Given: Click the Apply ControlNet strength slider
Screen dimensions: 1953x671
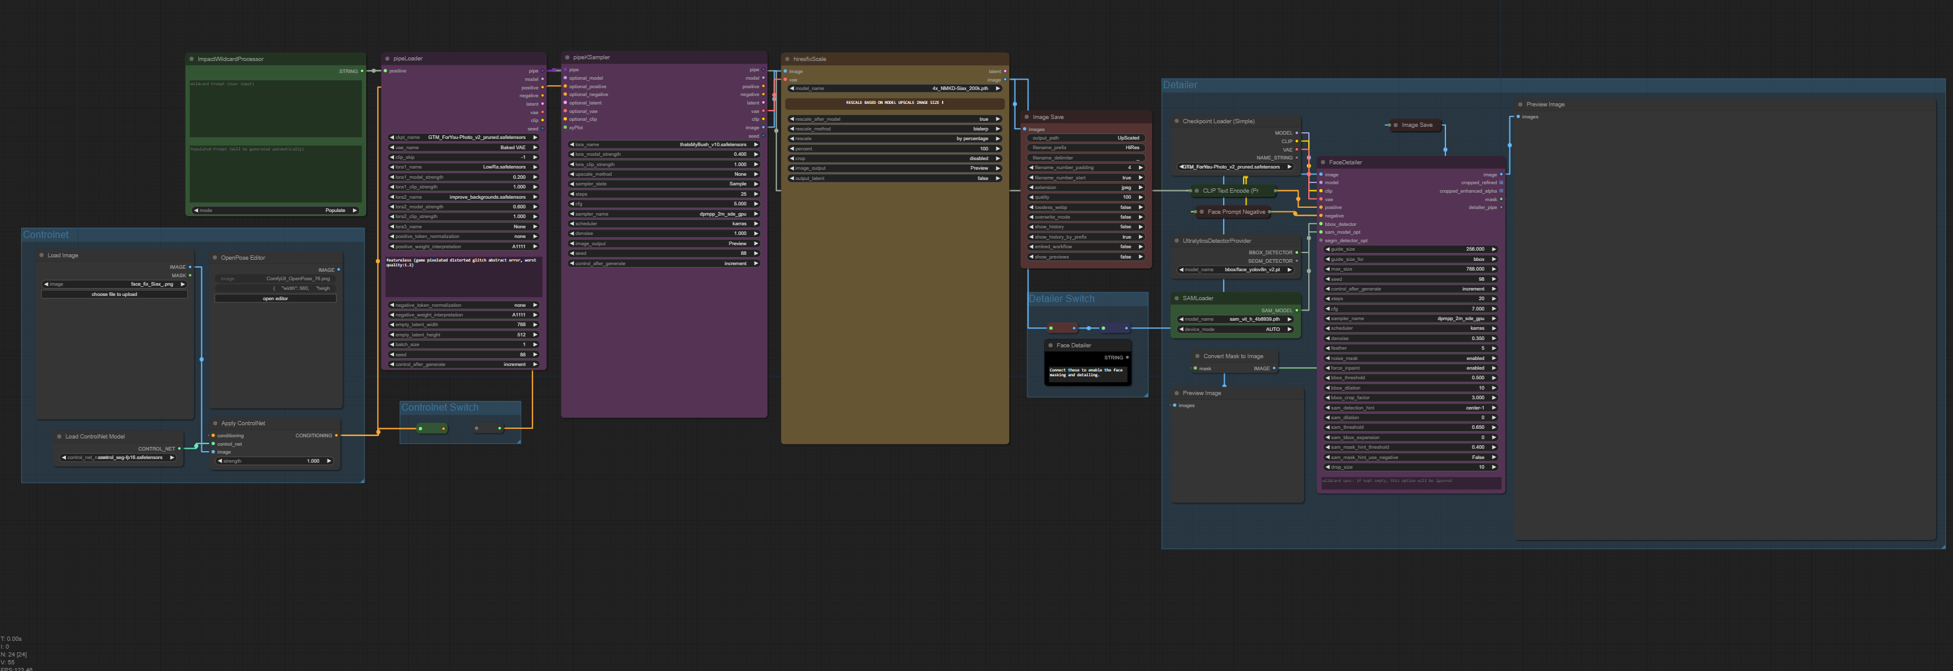Looking at the screenshot, I should tap(274, 460).
